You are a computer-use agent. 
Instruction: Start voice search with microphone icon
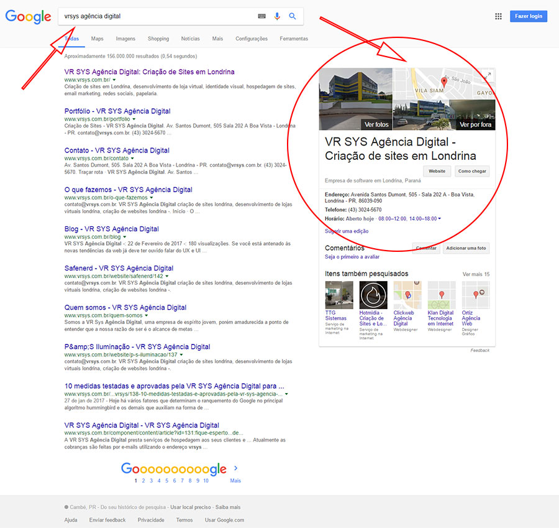pos(277,16)
